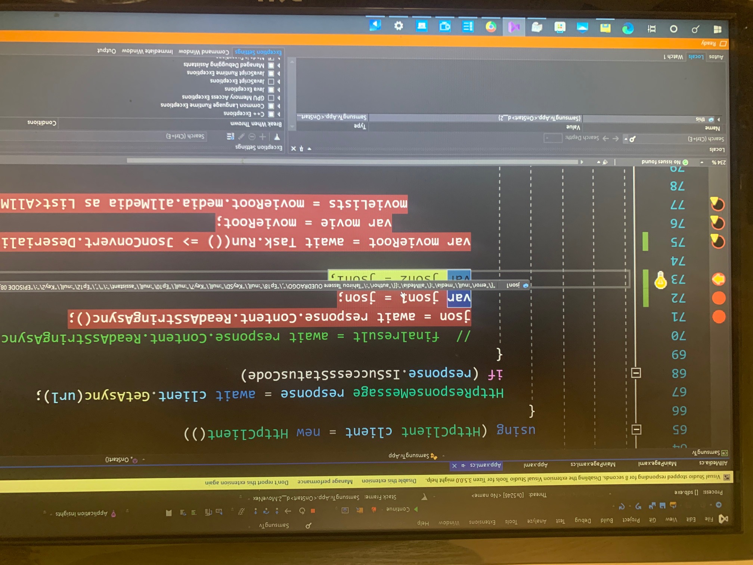The height and width of the screenshot is (565, 753).
Task: Click the Restart debugging icon
Action: [x=301, y=510]
